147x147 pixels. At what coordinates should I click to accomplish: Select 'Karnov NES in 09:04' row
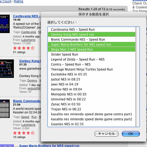point(91,89)
